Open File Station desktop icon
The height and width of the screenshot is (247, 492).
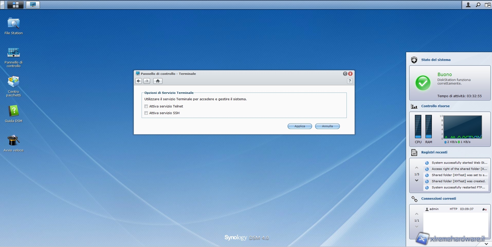coord(13,24)
